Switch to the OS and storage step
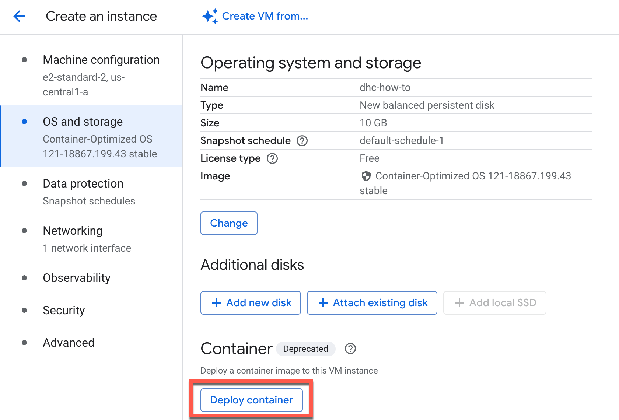Viewport: 619px width, 420px height. click(83, 121)
